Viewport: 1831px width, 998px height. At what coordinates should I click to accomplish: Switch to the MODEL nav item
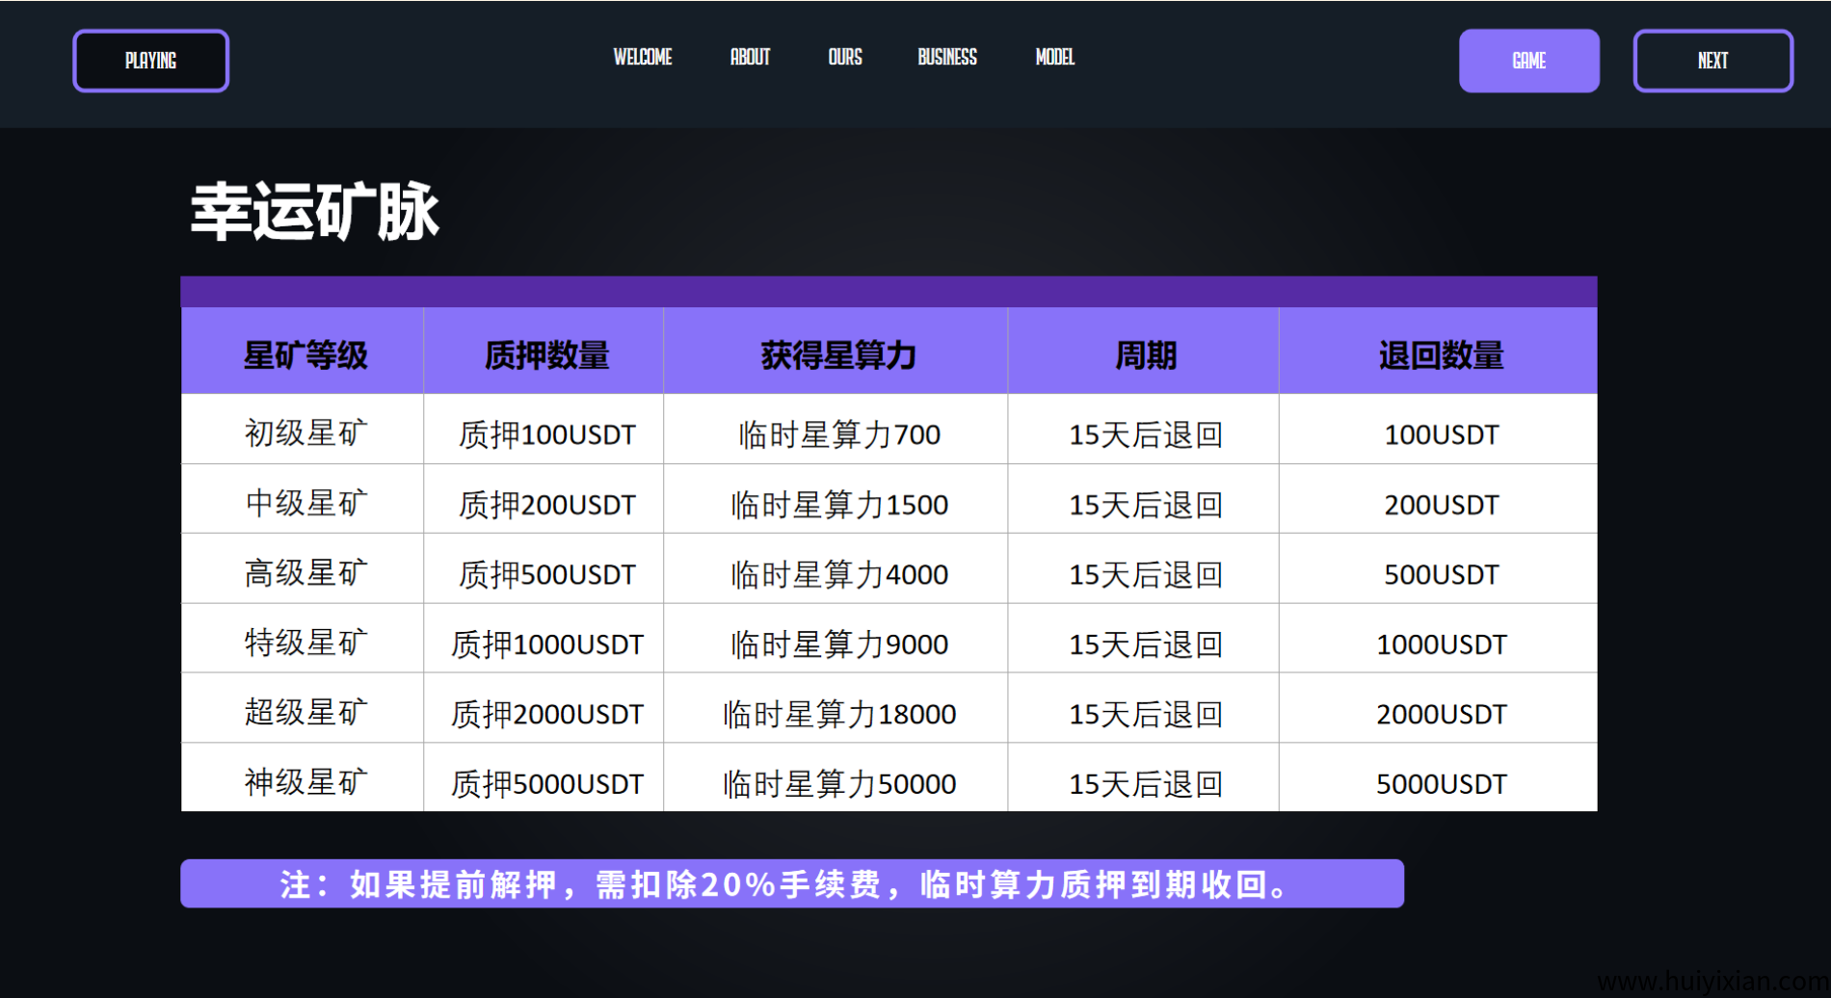coord(1054,58)
